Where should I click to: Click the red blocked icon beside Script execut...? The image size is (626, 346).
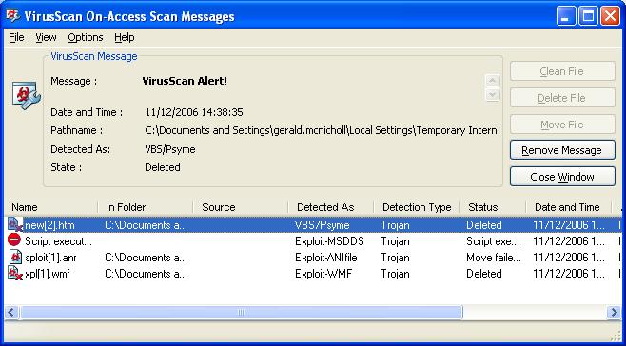tap(14, 240)
